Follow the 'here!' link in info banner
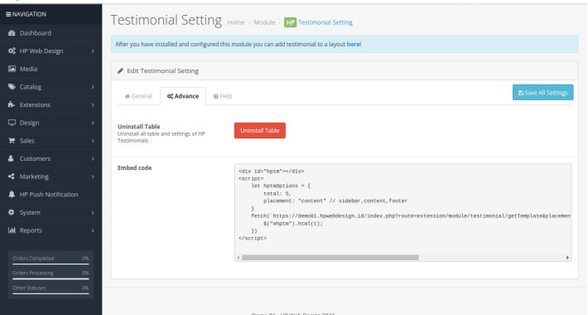Image resolution: width=588 pixels, height=315 pixels. point(354,44)
